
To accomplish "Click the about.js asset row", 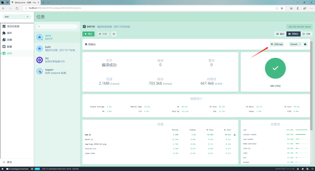I will coord(160,139).
